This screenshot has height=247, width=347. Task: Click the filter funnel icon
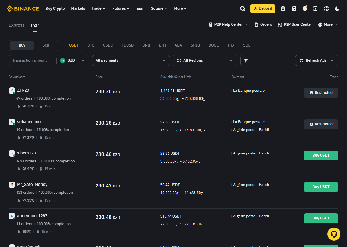pyautogui.click(x=246, y=61)
